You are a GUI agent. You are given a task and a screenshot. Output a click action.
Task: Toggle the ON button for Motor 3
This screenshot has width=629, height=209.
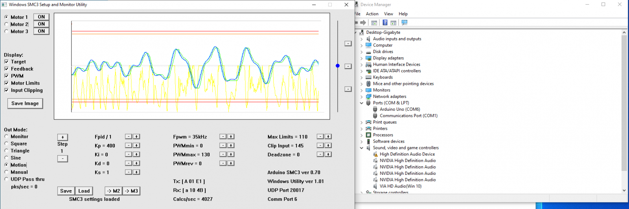41,31
